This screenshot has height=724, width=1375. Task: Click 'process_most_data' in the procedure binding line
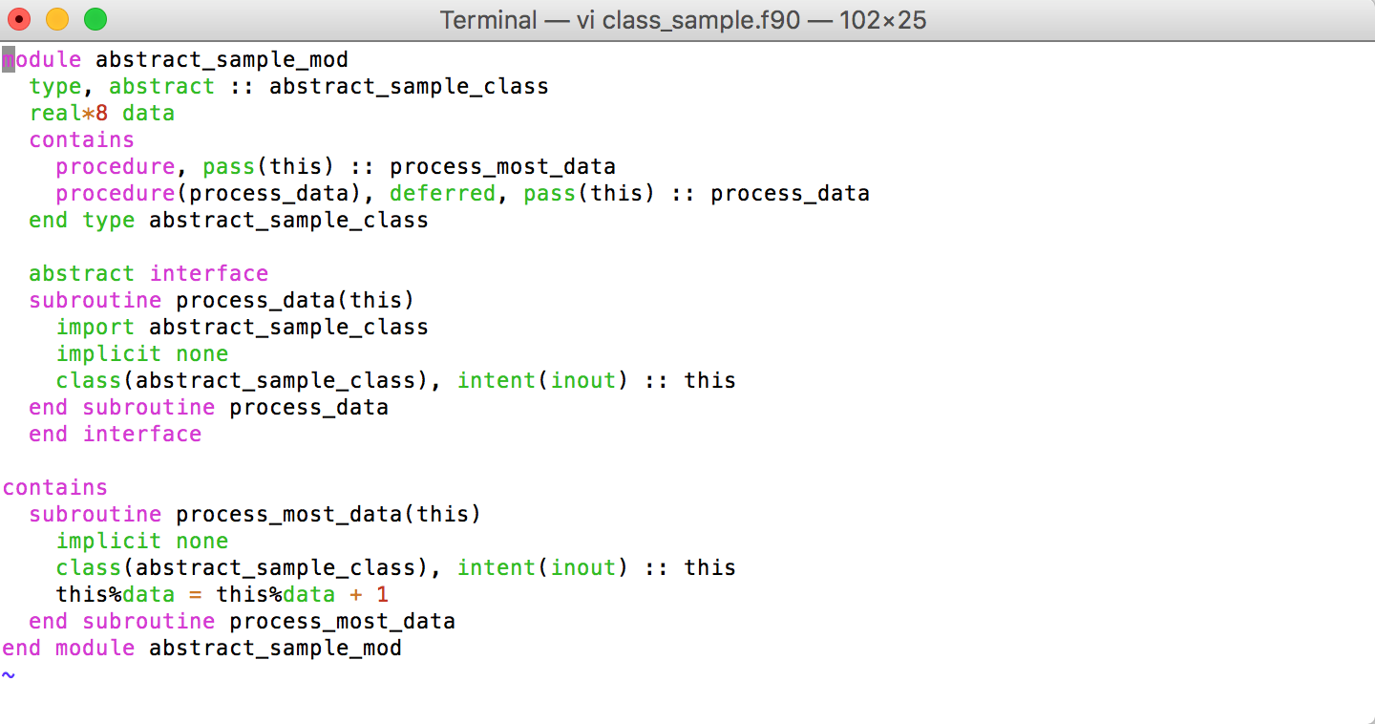coord(503,166)
